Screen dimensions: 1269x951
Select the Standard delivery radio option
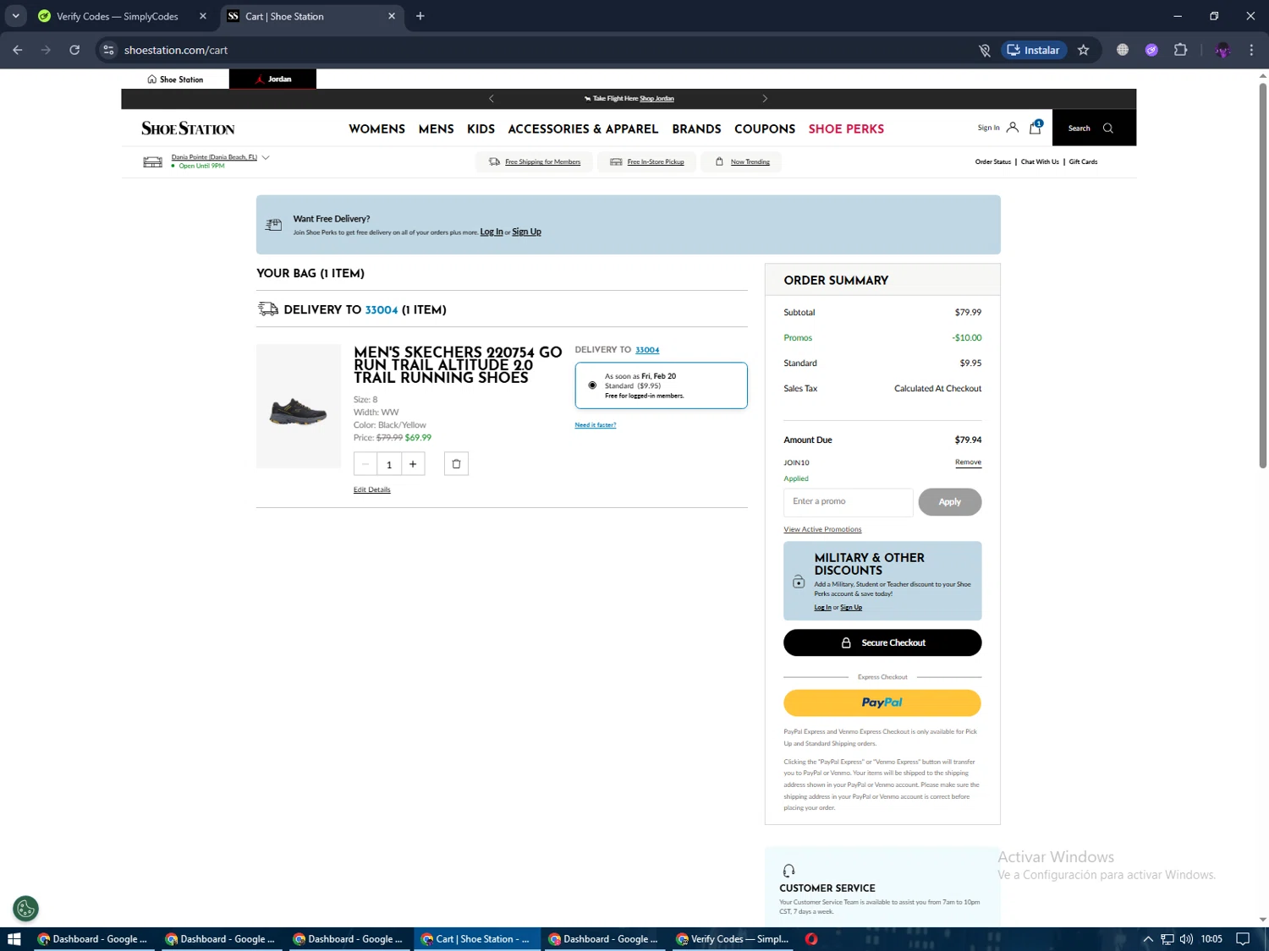pos(592,385)
